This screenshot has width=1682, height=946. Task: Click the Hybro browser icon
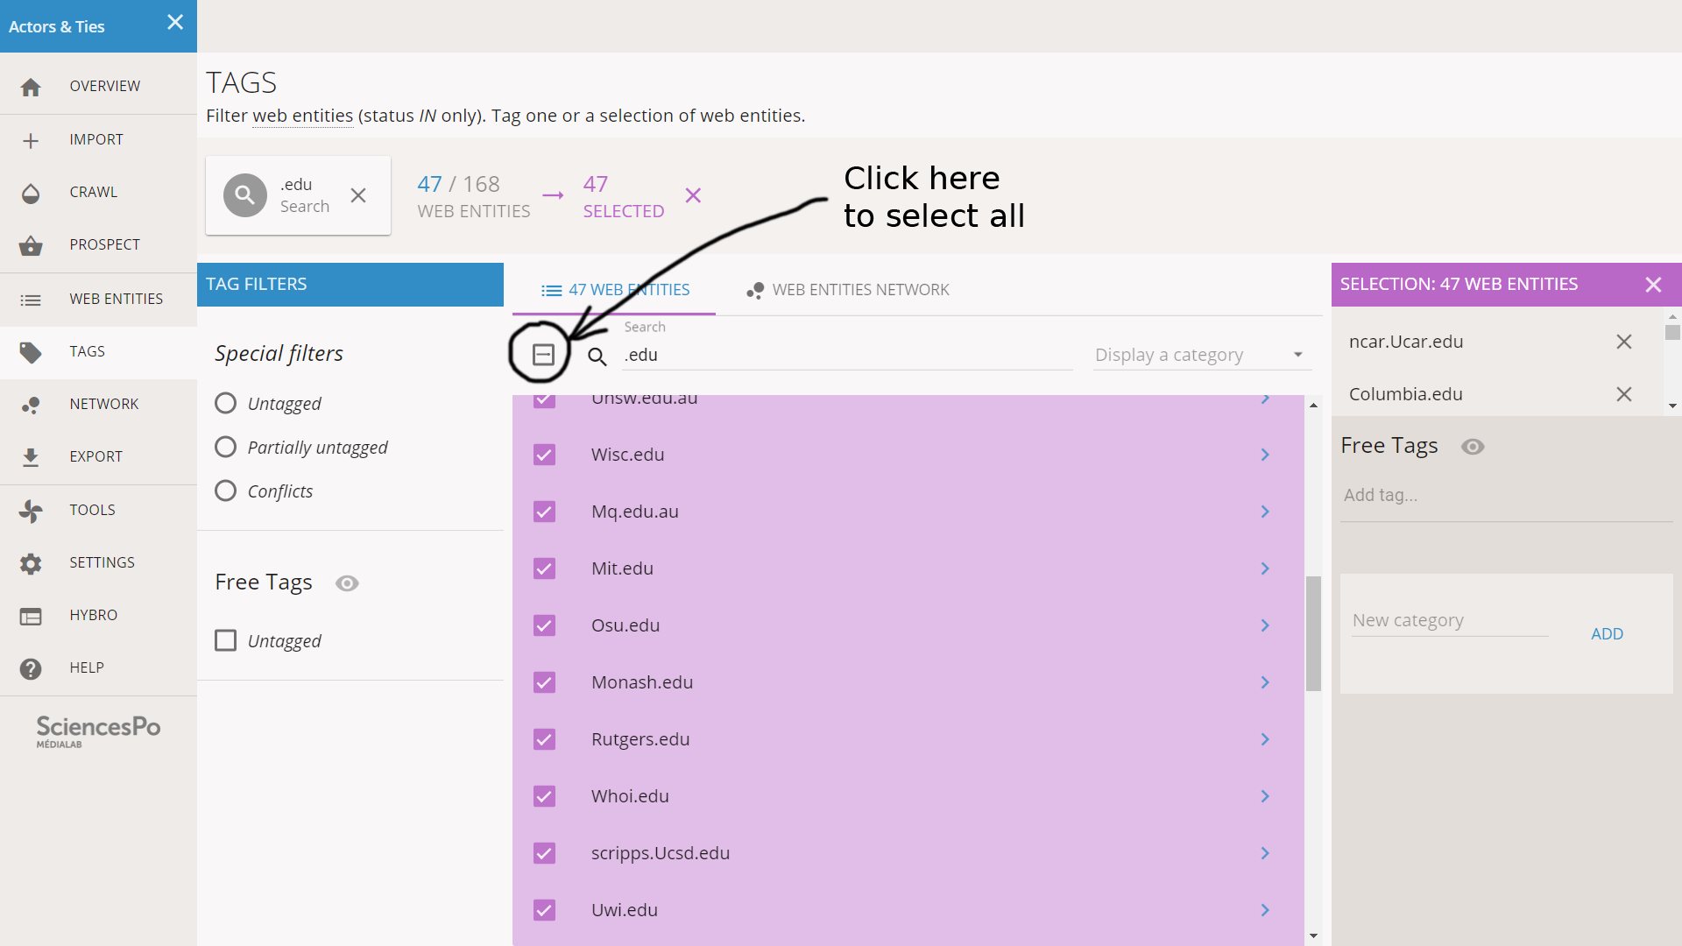click(31, 616)
